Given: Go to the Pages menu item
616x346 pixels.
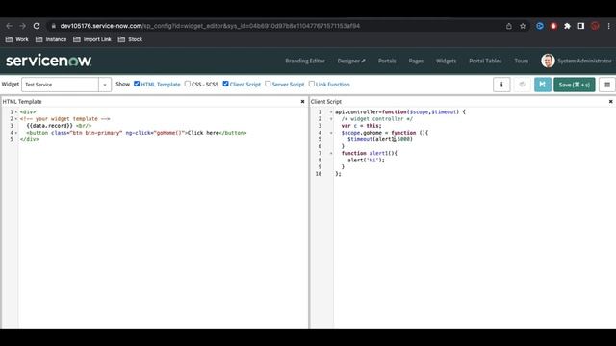Looking at the screenshot, I should click(416, 61).
